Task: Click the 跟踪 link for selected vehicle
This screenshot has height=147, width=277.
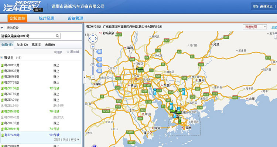Action: tap(57, 140)
